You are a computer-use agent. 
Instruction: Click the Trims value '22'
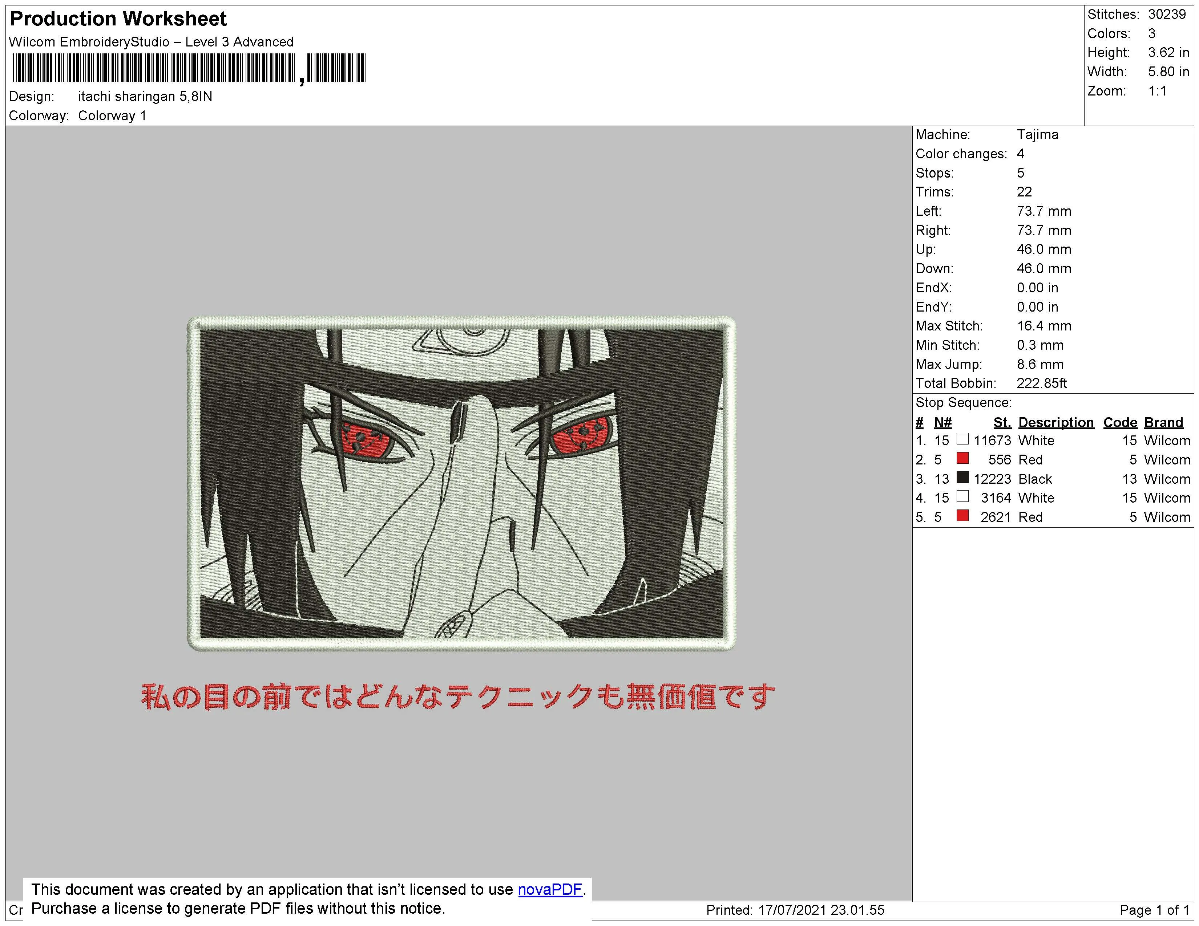(x=1025, y=192)
